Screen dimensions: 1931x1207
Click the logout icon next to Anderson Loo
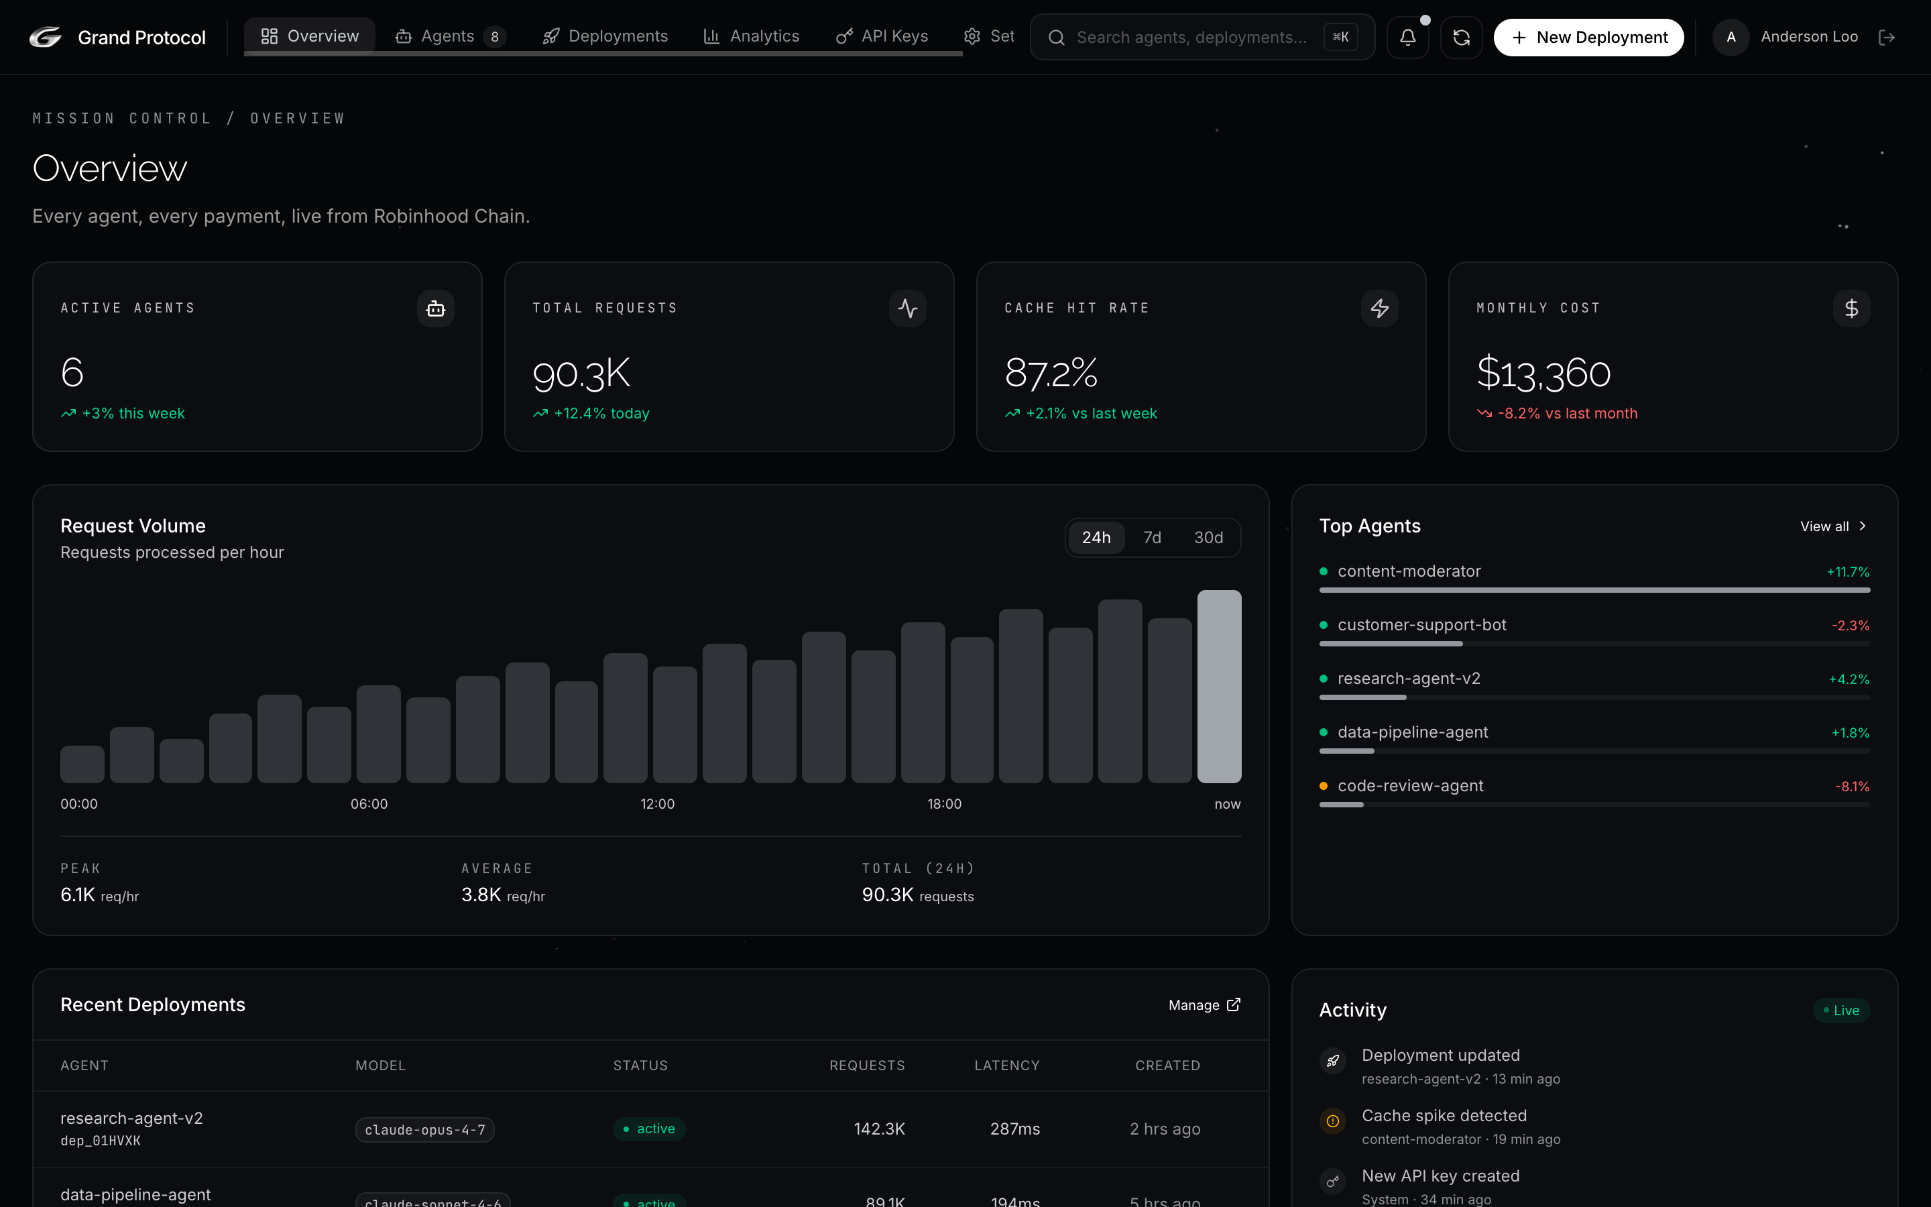1886,38
